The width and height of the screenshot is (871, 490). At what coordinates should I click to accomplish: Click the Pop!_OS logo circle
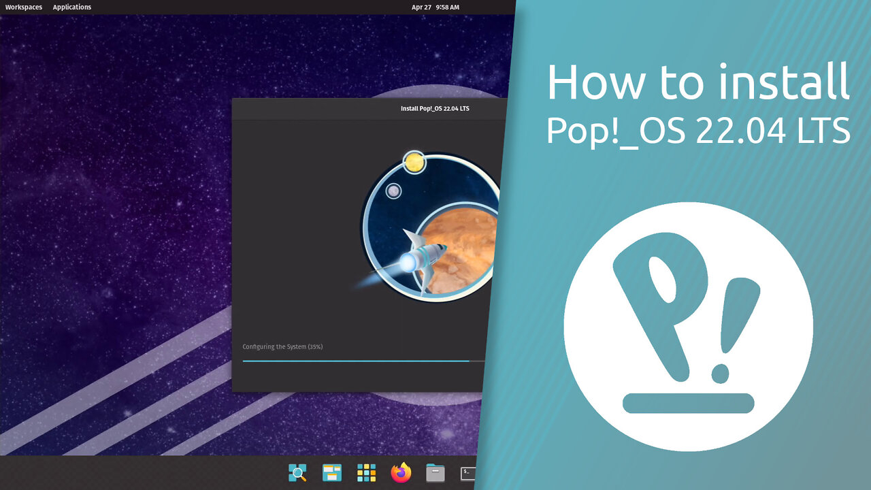coord(689,327)
